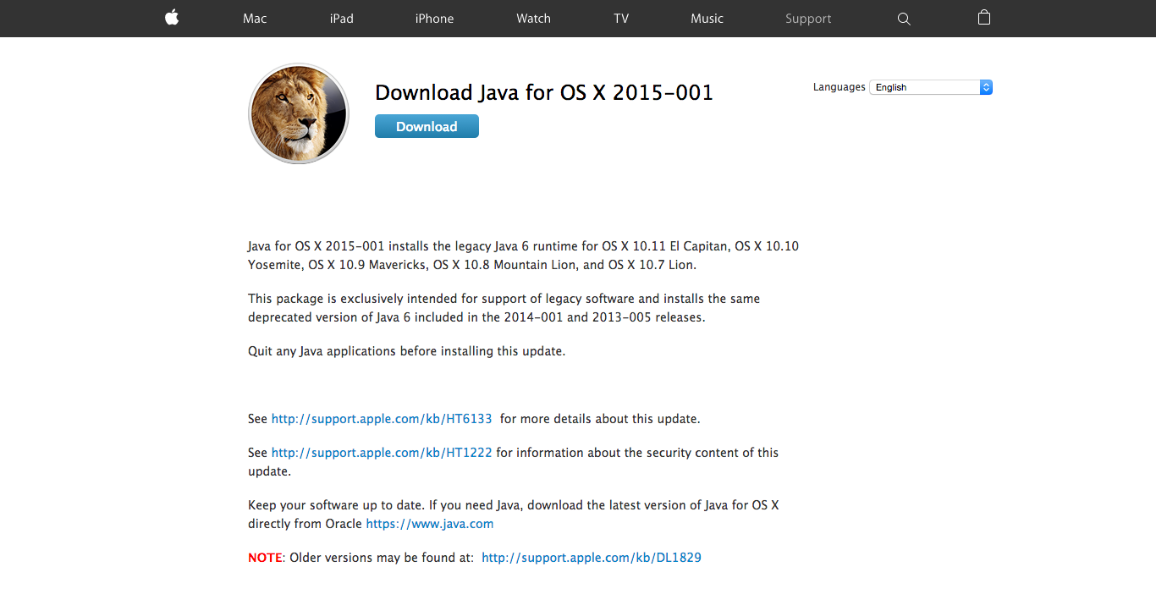
Task: Go to the iPad section
Action: tap(342, 19)
